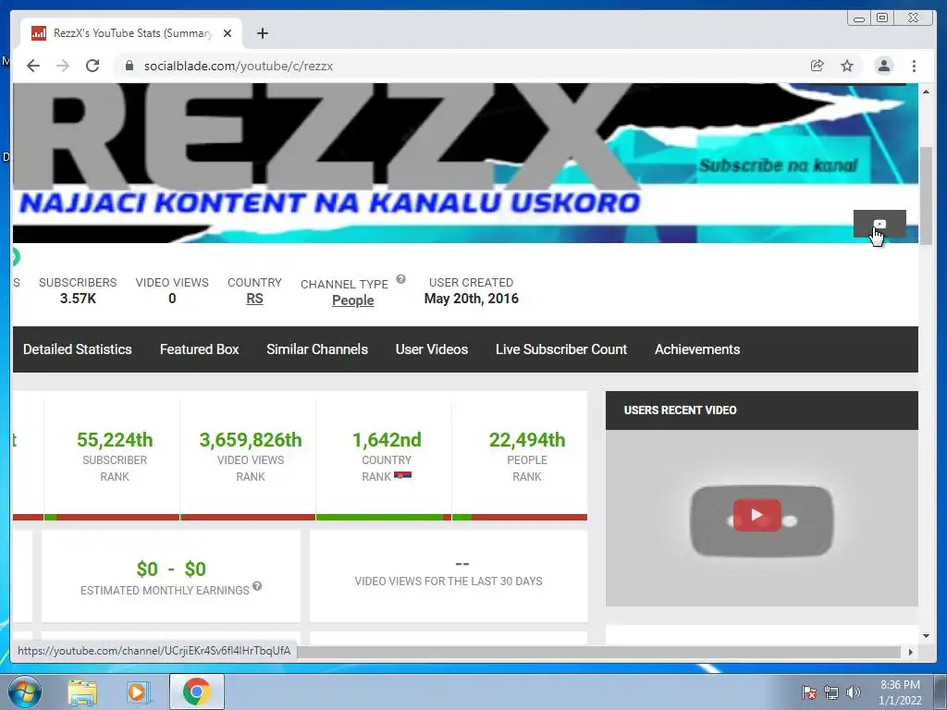Click the May 20th, 2016 created date
947x710 pixels.
[x=471, y=299]
